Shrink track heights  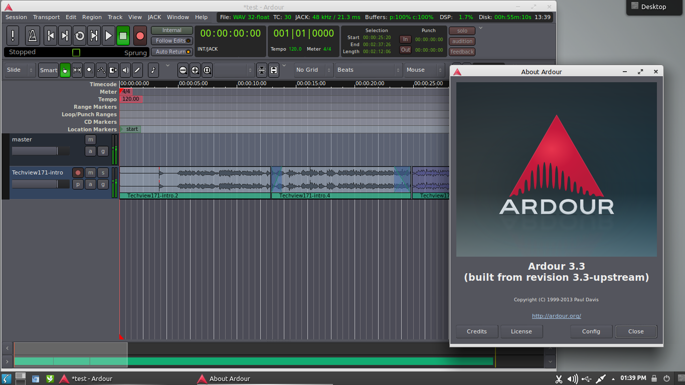point(262,70)
